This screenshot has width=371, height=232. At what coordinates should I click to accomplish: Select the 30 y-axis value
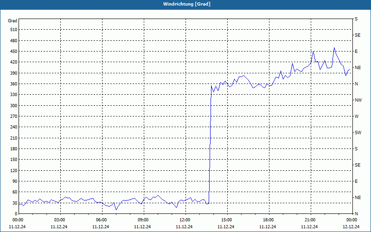pyautogui.click(x=15, y=203)
